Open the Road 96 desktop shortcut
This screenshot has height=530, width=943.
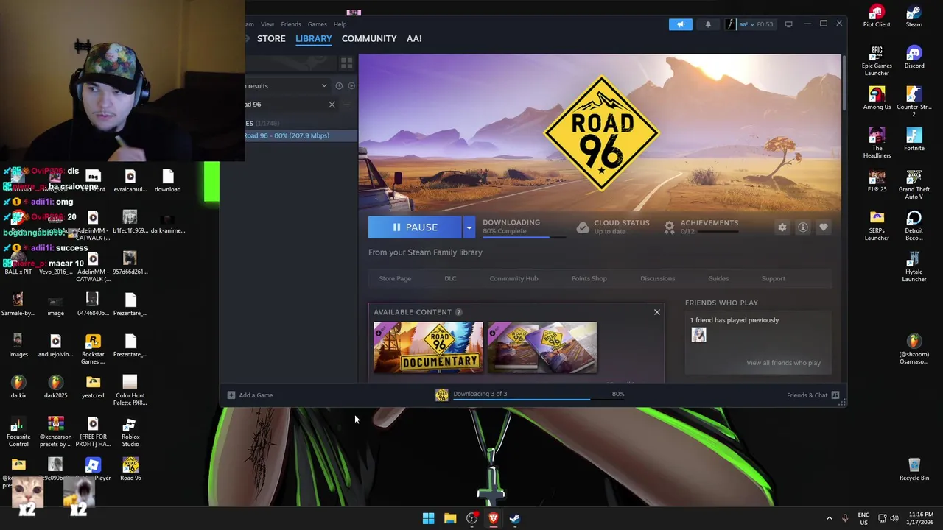tap(130, 470)
